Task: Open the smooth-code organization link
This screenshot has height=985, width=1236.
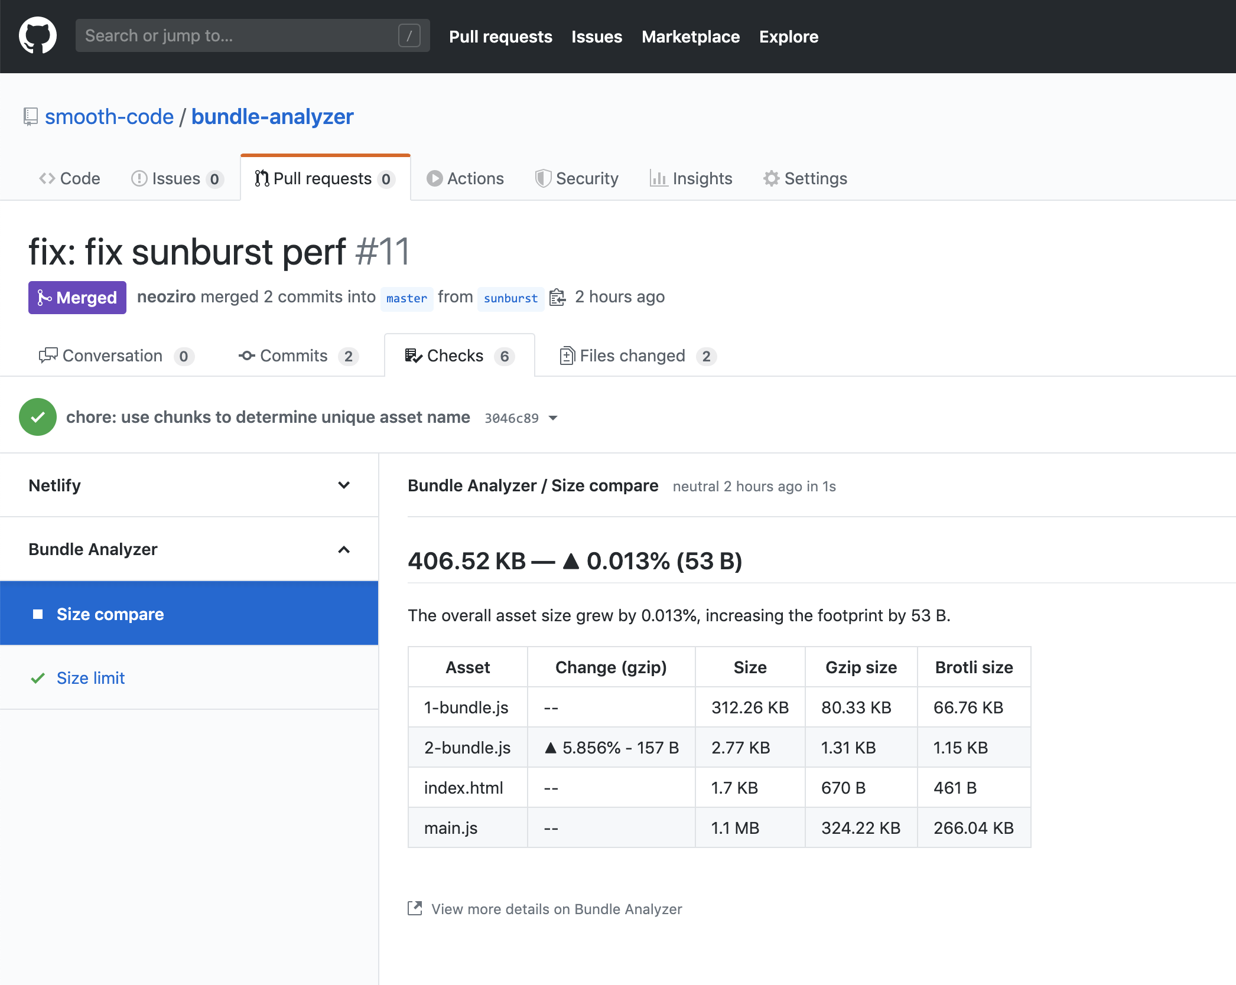Action: point(109,117)
